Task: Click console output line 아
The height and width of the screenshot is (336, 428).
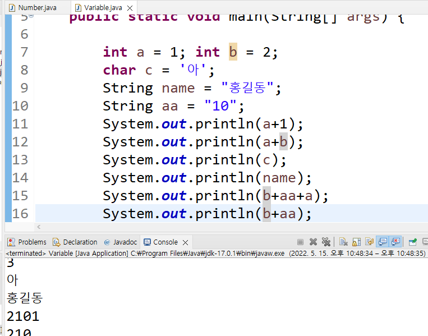Action: click(x=12, y=280)
